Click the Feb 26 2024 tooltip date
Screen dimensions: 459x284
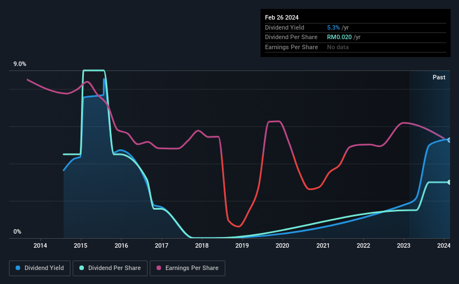point(282,17)
